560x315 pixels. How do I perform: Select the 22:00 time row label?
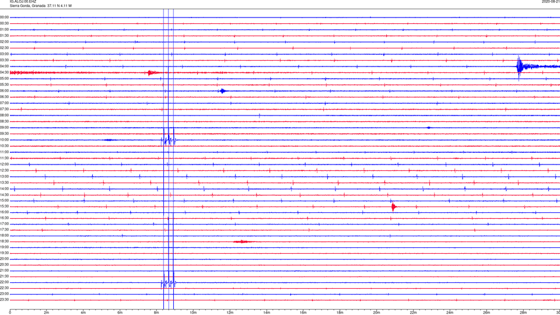tap(5, 282)
